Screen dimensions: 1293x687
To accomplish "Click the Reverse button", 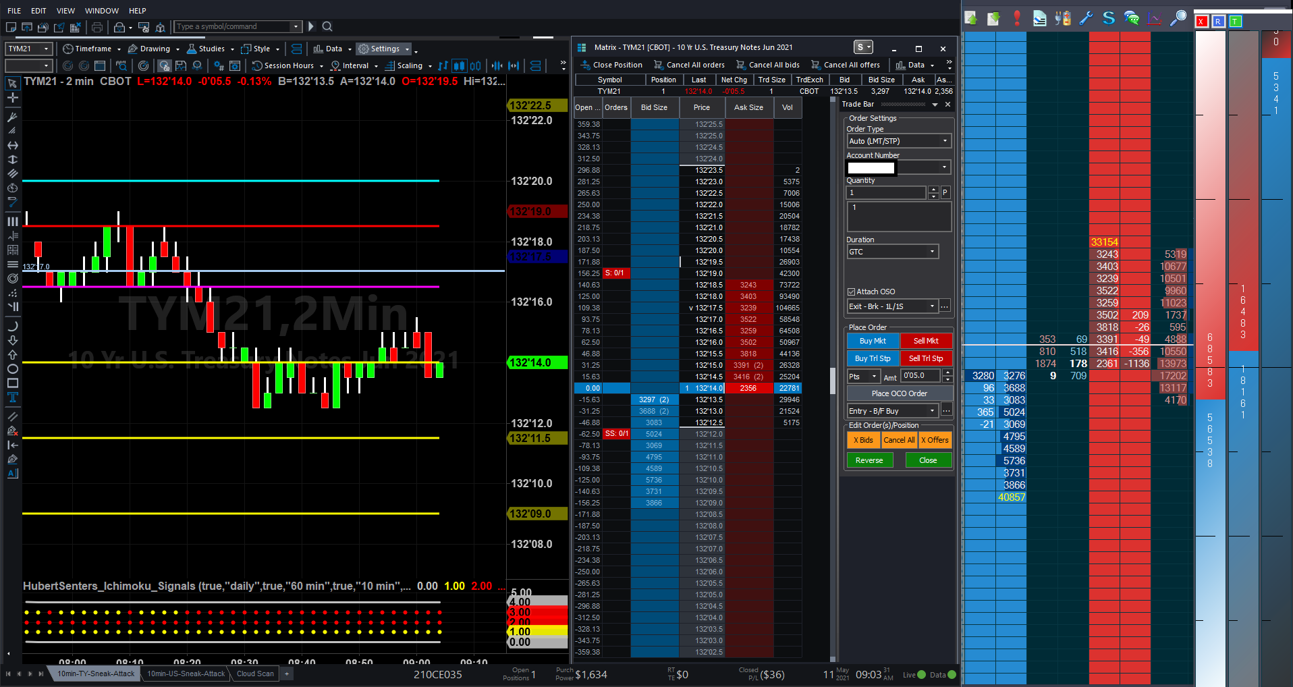I will click(x=869, y=460).
